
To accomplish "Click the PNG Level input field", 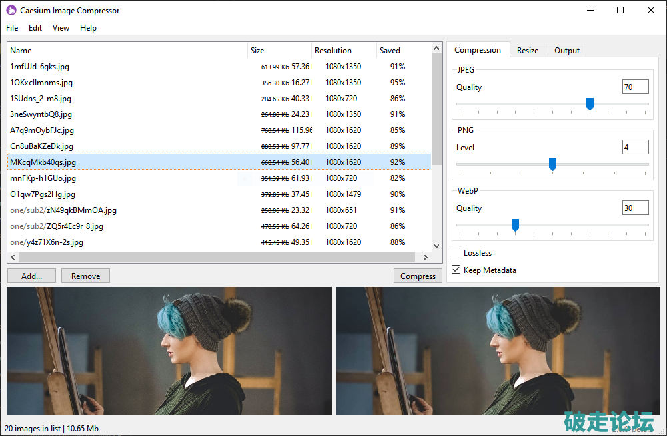I will [635, 148].
